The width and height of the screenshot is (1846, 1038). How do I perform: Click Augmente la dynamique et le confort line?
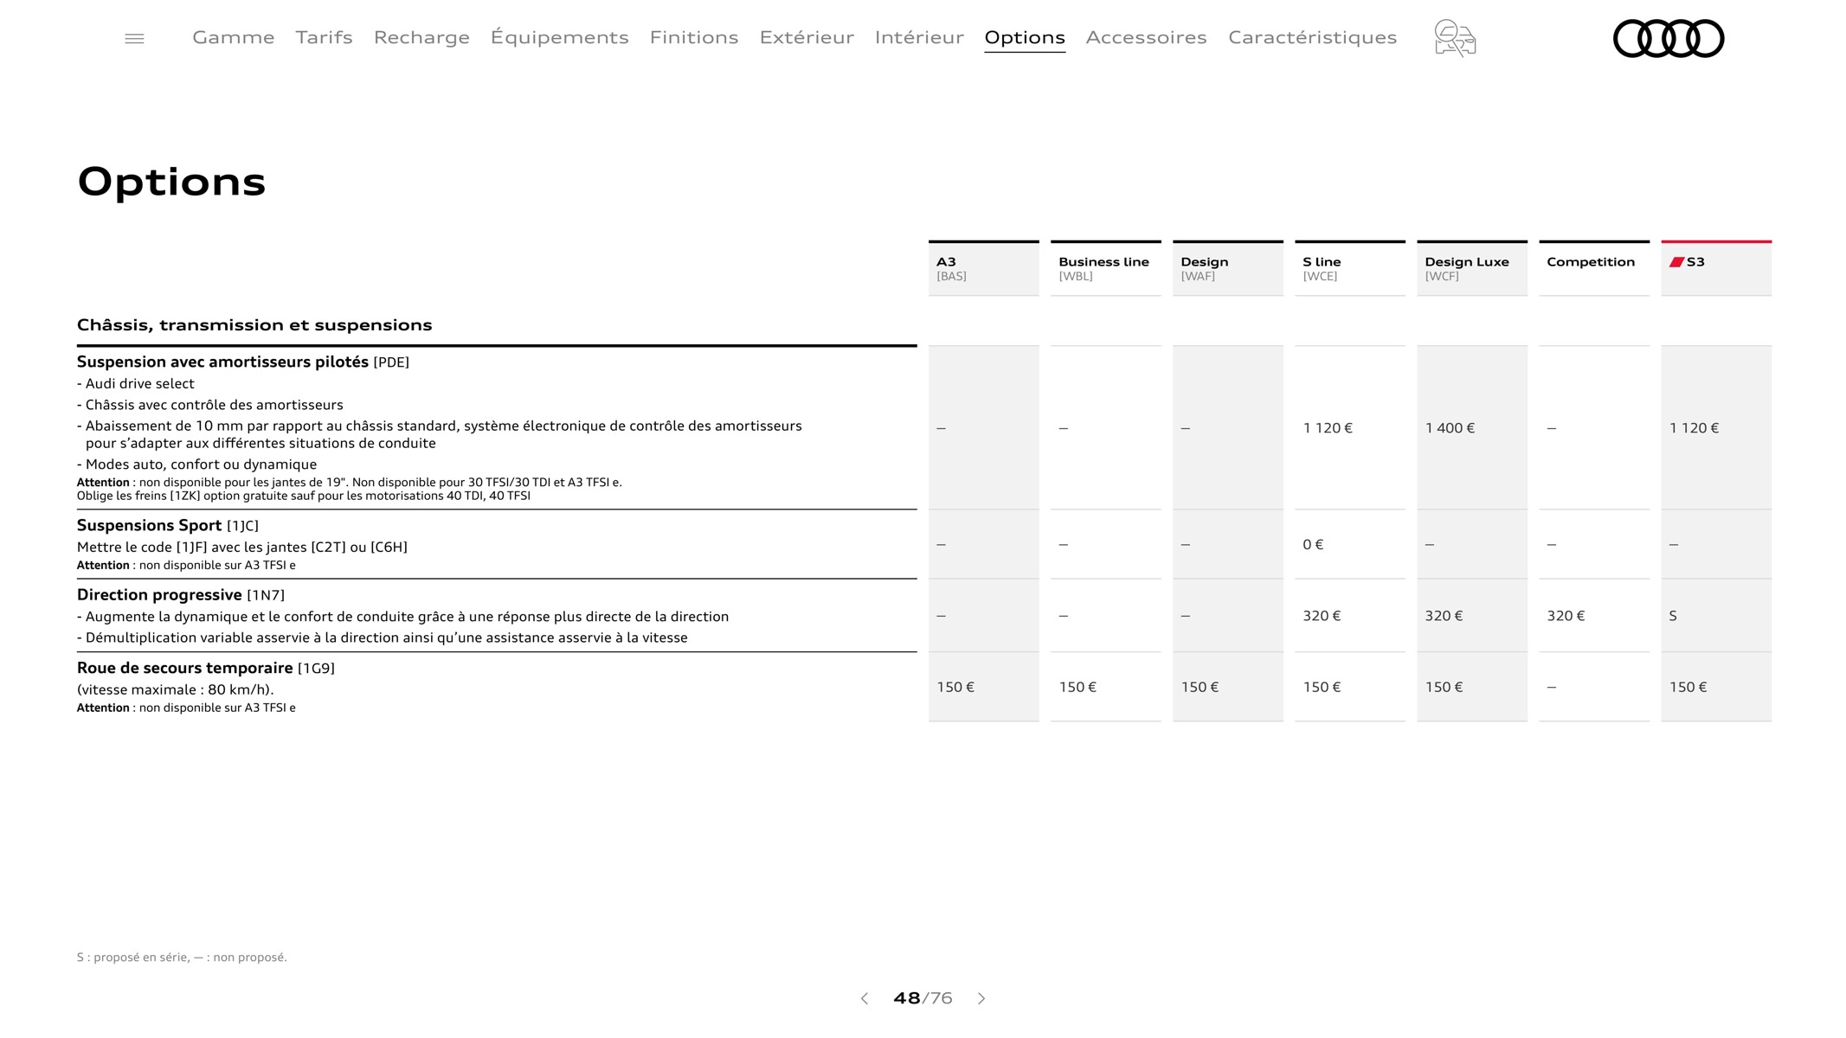pos(403,617)
